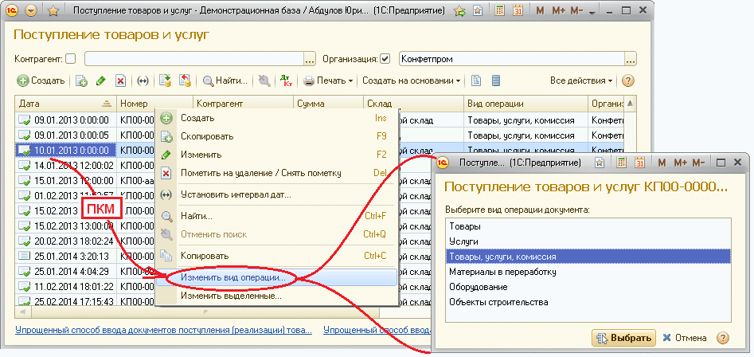Click Отмена to cancel the dialog
754x357 pixels.
click(688, 338)
